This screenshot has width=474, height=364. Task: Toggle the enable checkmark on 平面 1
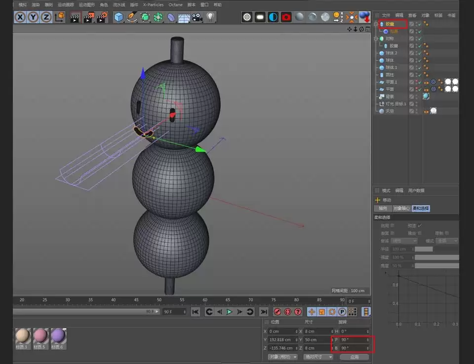coord(419,82)
